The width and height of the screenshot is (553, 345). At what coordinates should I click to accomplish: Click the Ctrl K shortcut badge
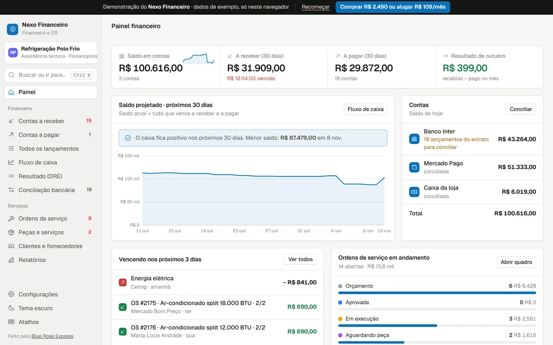point(82,75)
